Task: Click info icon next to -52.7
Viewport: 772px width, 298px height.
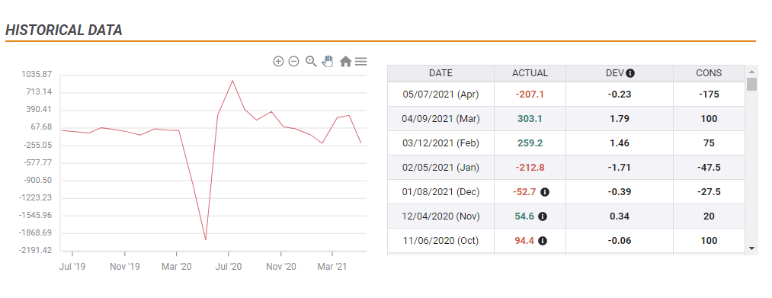Action: tap(545, 192)
